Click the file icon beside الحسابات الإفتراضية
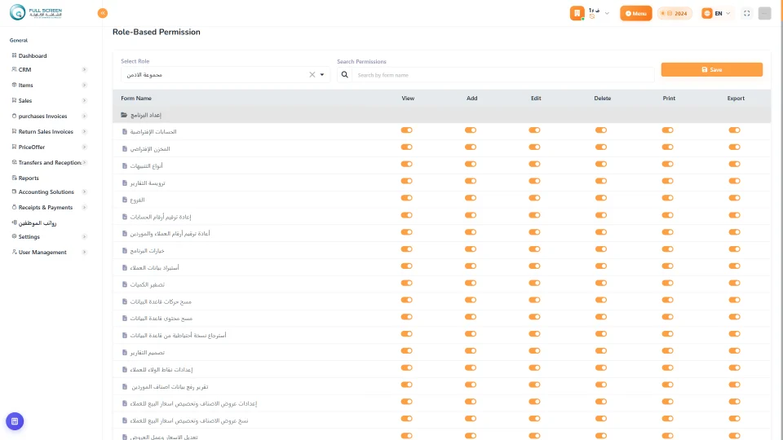The width and height of the screenshot is (783, 440). point(125,132)
